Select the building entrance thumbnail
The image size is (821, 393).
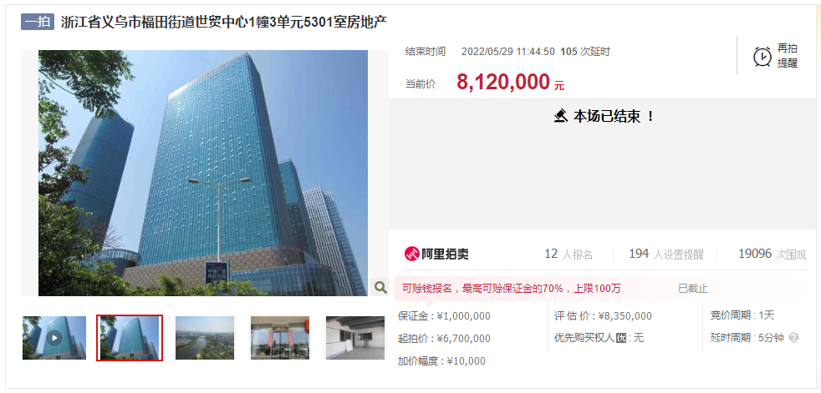point(279,338)
